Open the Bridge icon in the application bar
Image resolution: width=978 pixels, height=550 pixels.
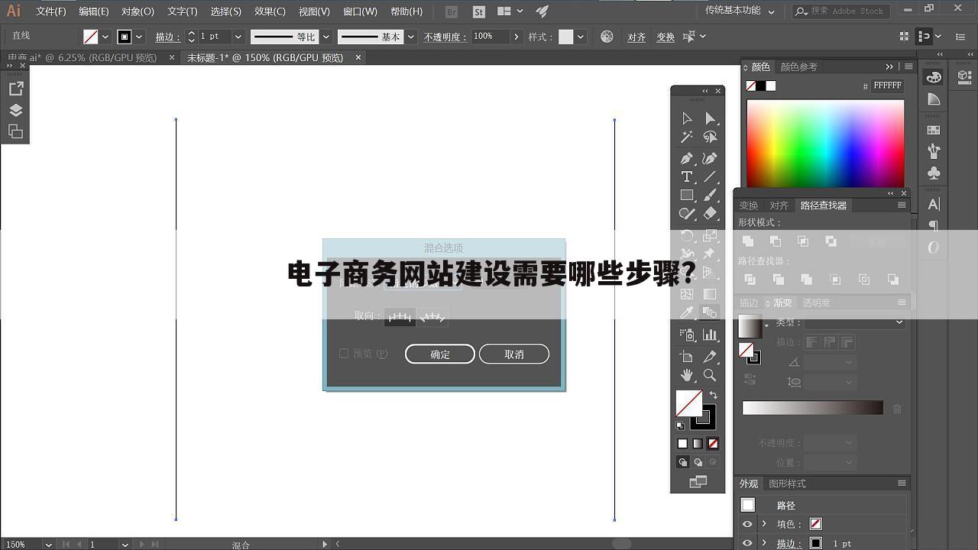click(451, 11)
